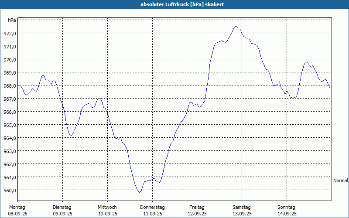Click the 961,0 axis value
The height and width of the screenshot is (218, 349).
click(x=10, y=177)
